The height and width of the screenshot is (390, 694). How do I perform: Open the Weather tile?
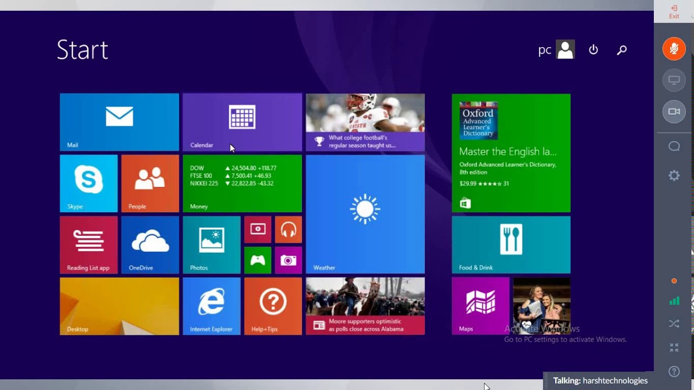tap(365, 214)
